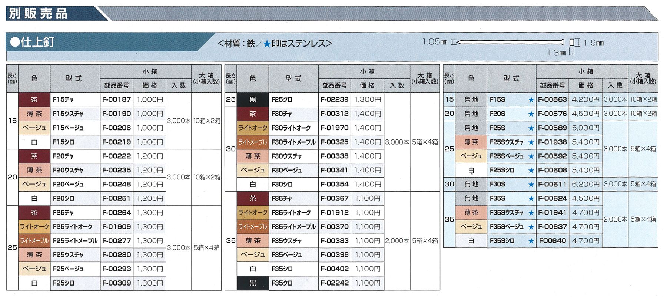Click the 5箱×4箱 cell in F30S row
This screenshot has width=667, height=297.
pos(644,184)
